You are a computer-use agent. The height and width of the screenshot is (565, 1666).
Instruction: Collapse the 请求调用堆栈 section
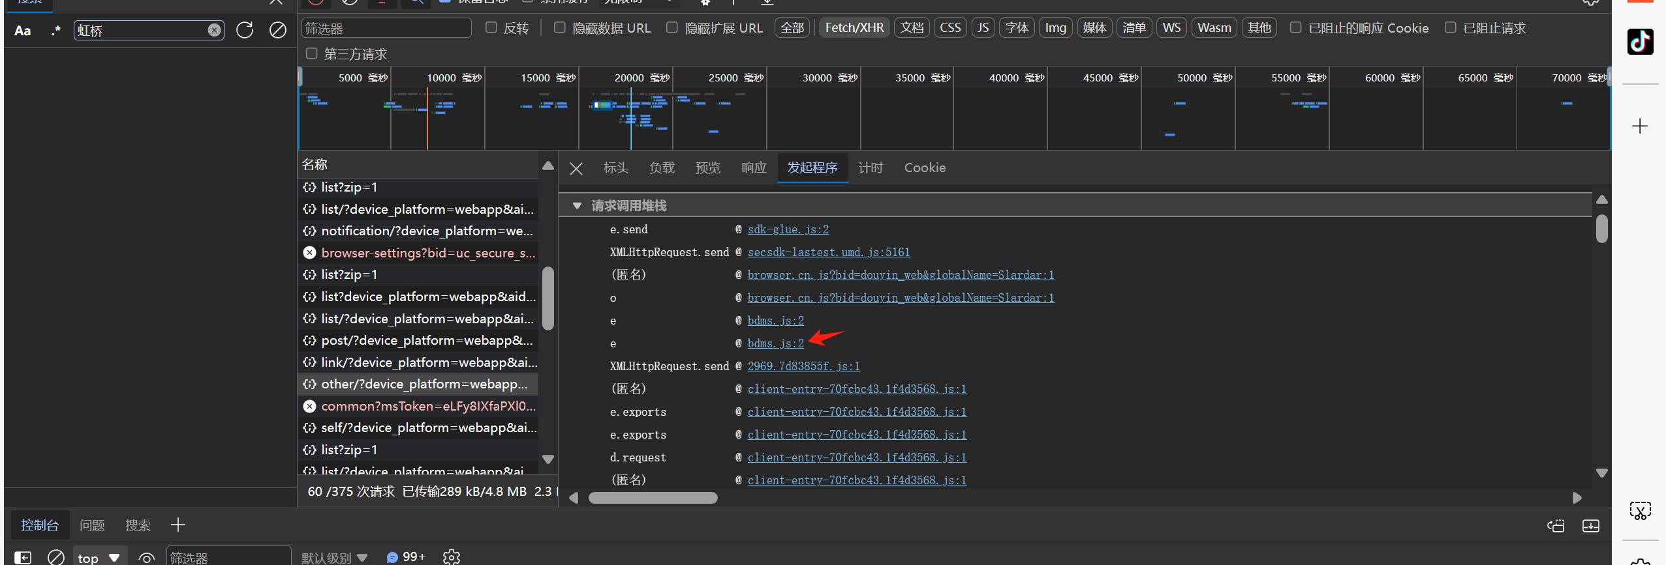pos(577,206)
